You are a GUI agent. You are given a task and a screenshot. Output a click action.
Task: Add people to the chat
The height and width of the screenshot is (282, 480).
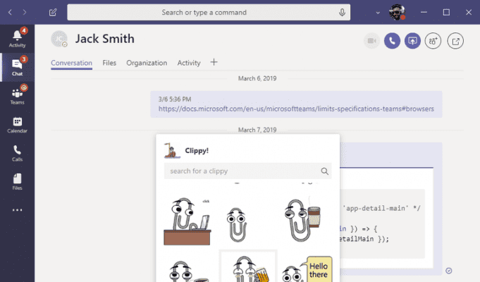tap(433, 41)
